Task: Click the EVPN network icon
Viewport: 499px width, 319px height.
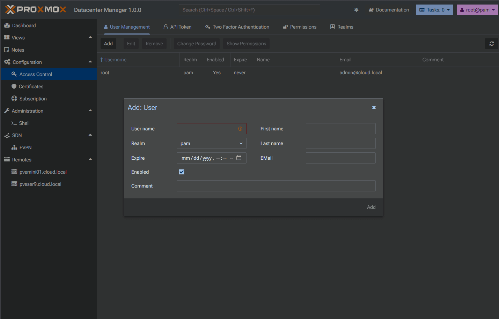Action: pyautogui.click(x=14, y=147)
